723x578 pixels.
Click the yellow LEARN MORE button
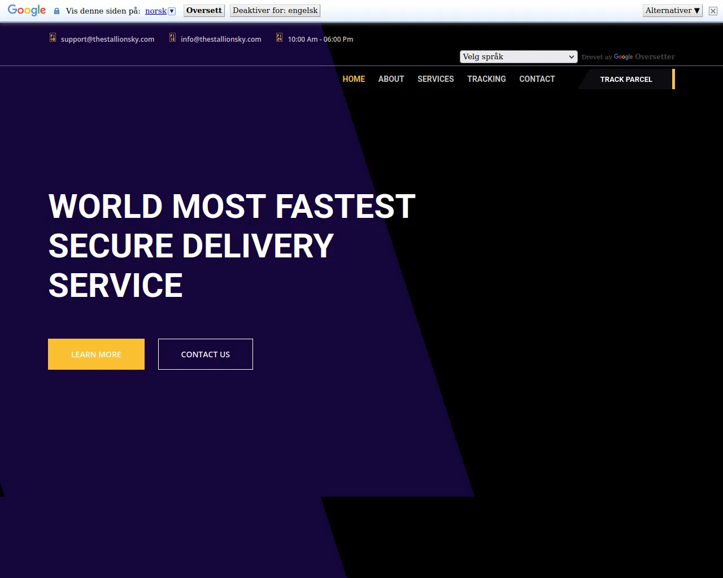point(96,354)
